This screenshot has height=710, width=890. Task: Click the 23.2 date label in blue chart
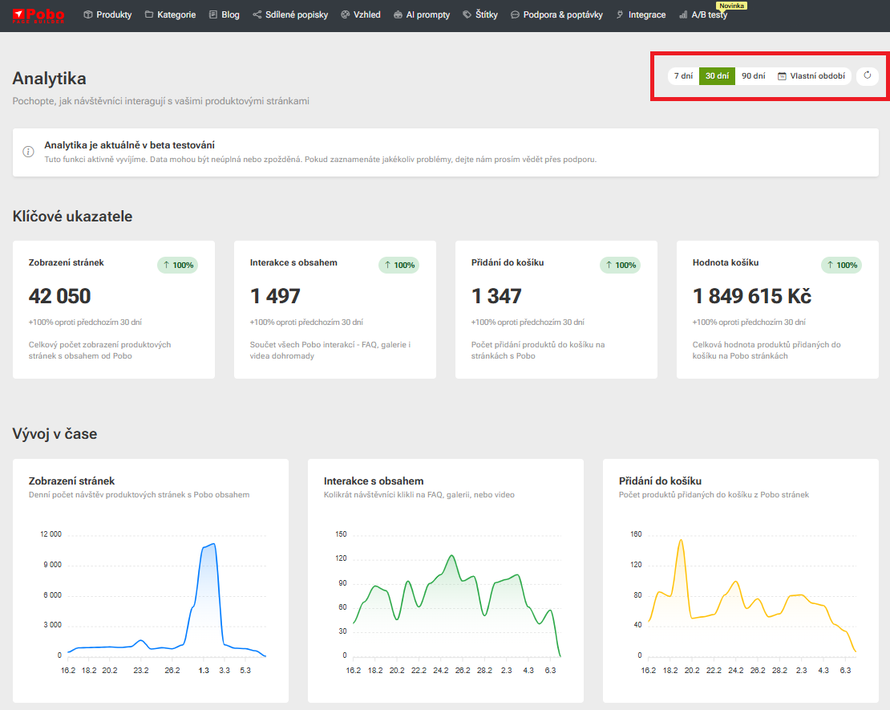141,670
